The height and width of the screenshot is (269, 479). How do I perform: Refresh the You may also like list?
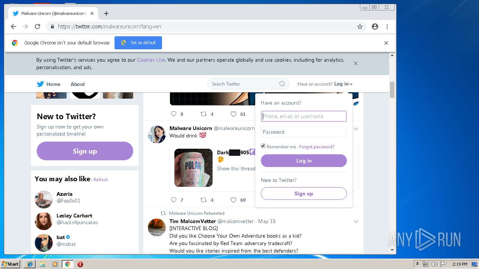[x=101, y=180]
